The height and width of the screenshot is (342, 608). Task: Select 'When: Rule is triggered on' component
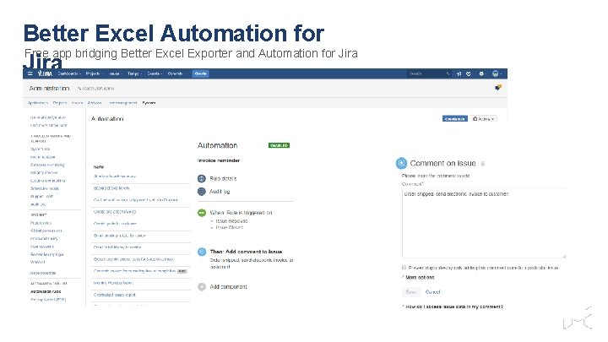[241, 213]
